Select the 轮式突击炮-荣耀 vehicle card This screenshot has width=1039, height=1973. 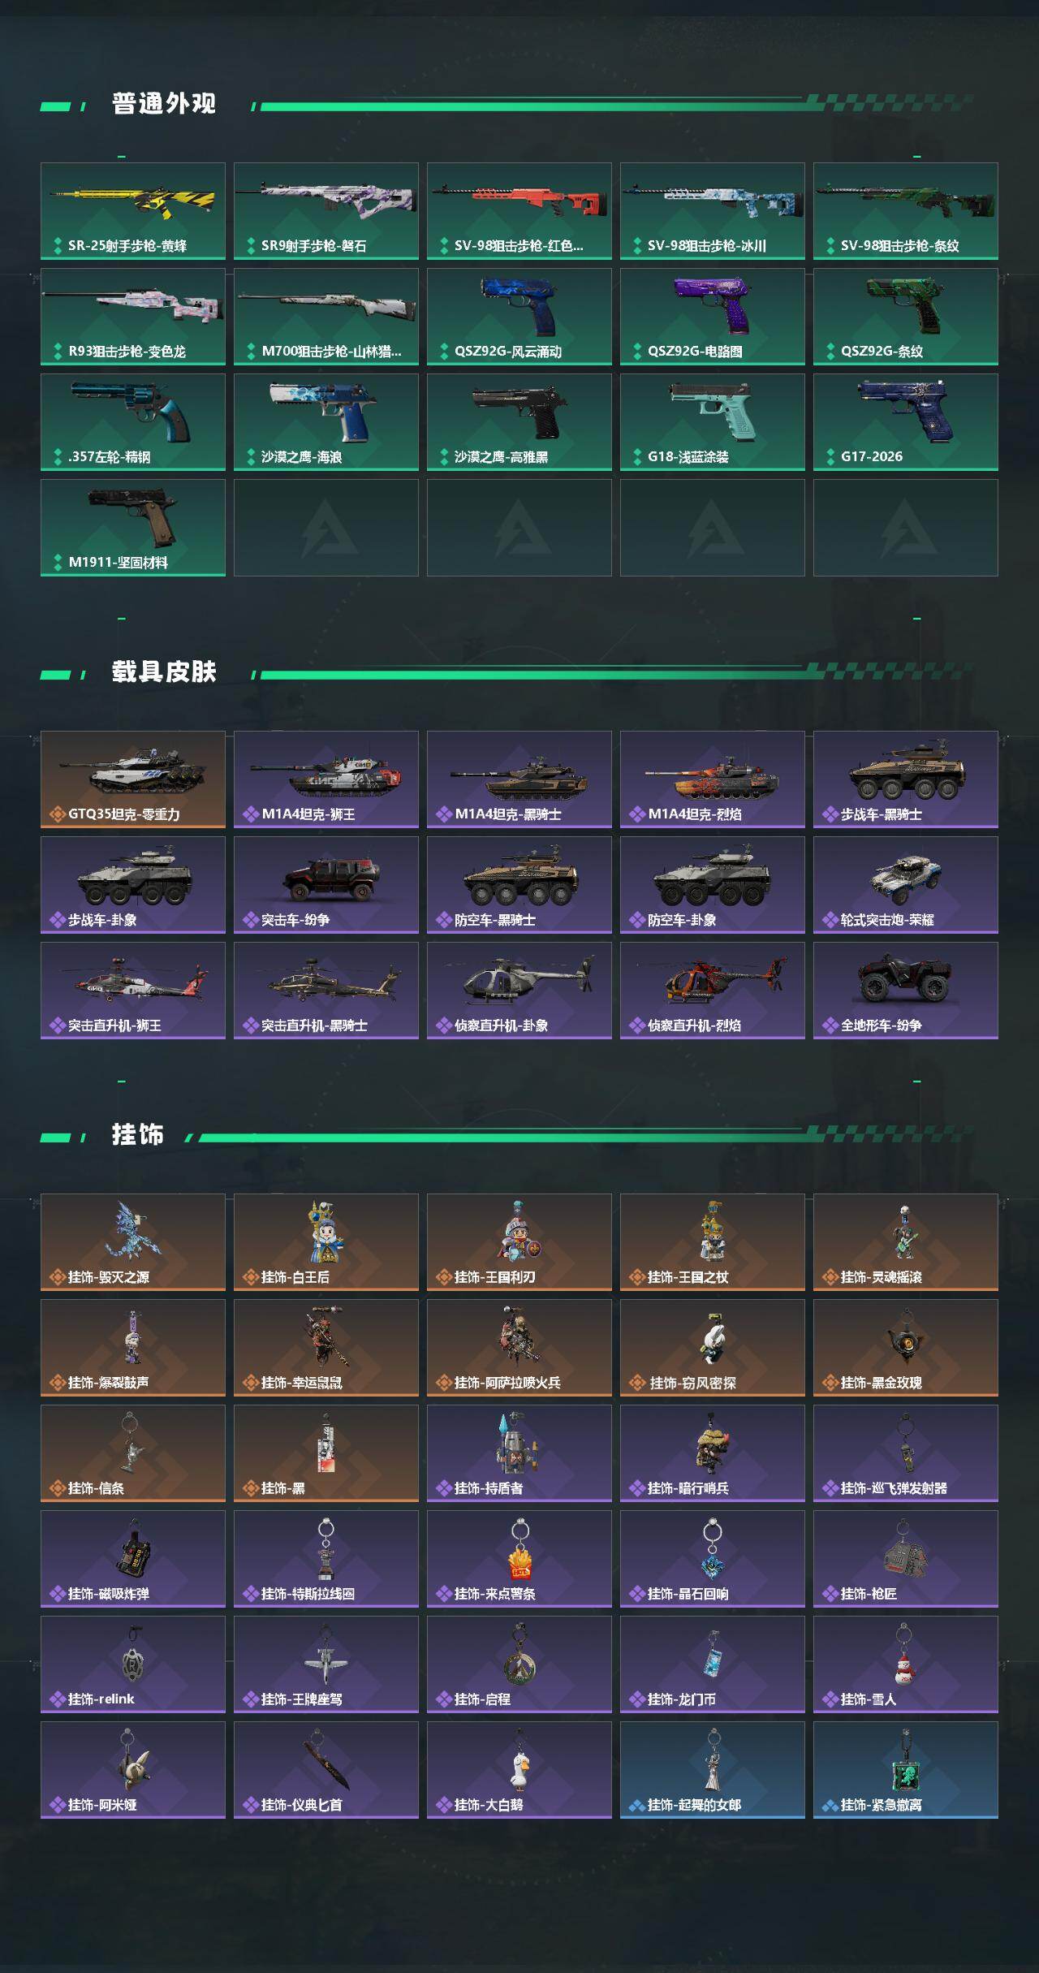coord(906,885)
